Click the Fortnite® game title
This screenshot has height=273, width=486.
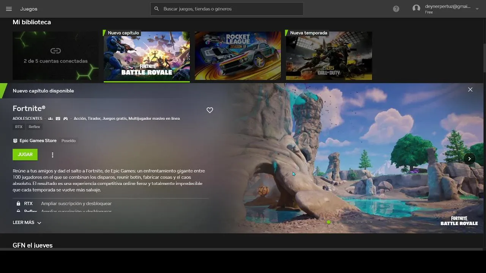(x=29, y=108)
